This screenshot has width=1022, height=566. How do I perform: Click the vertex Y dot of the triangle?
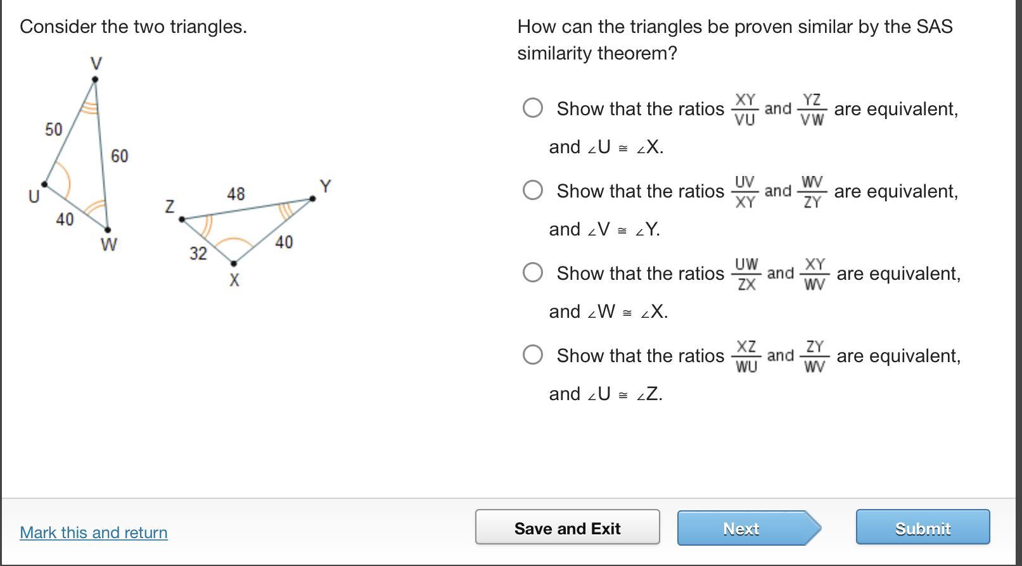[x=313, y=199]
